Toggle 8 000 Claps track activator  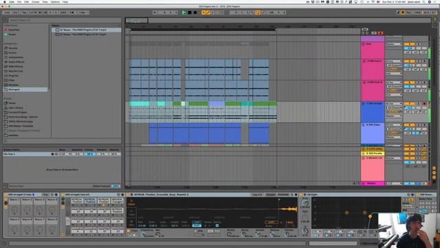click(410, 125)
